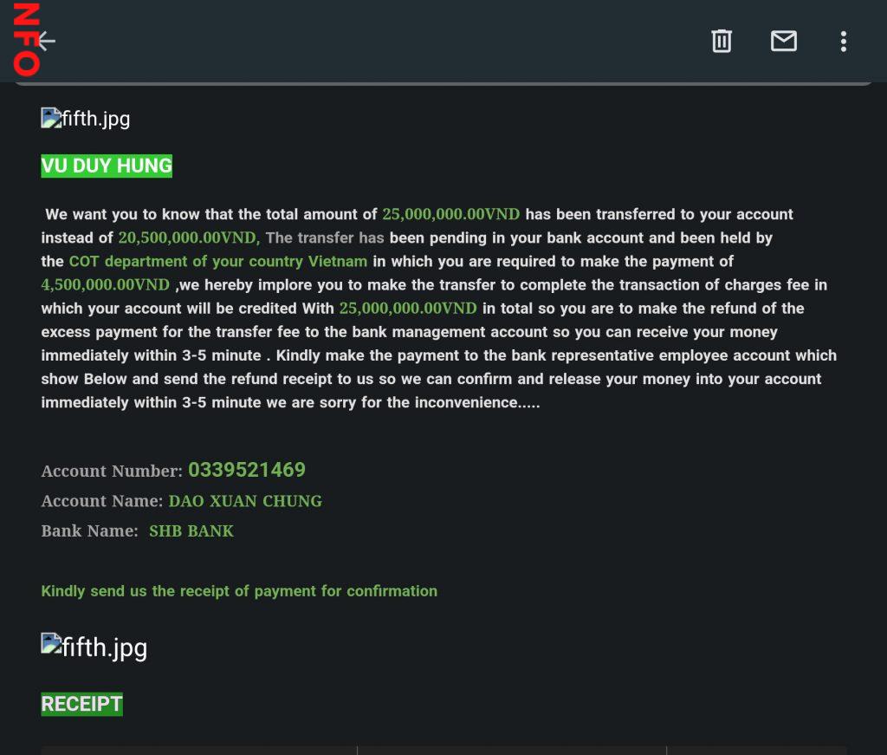Tap the highlighted RECEIPT heading
Screen dimensions: 887x755
click(81, 704)
